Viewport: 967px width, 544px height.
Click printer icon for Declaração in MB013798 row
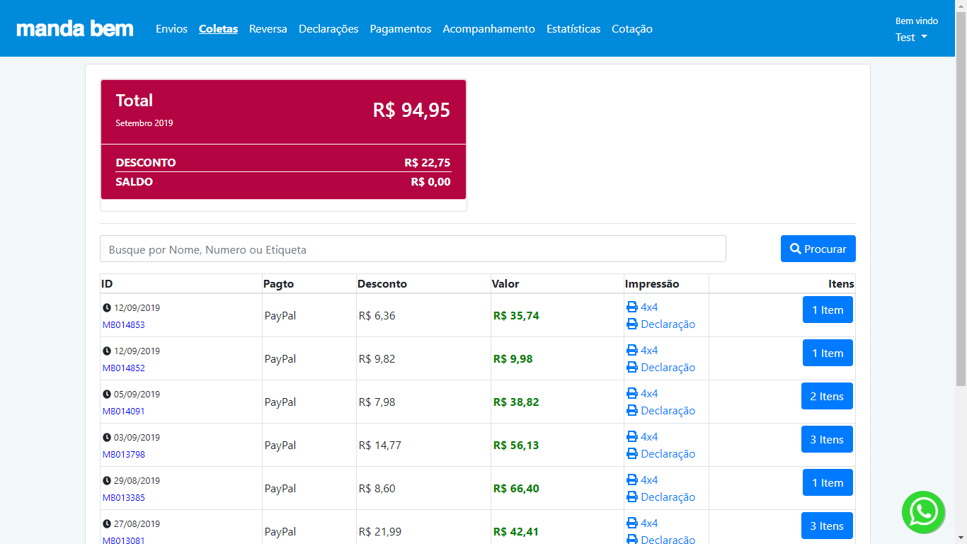click(632, 454)
